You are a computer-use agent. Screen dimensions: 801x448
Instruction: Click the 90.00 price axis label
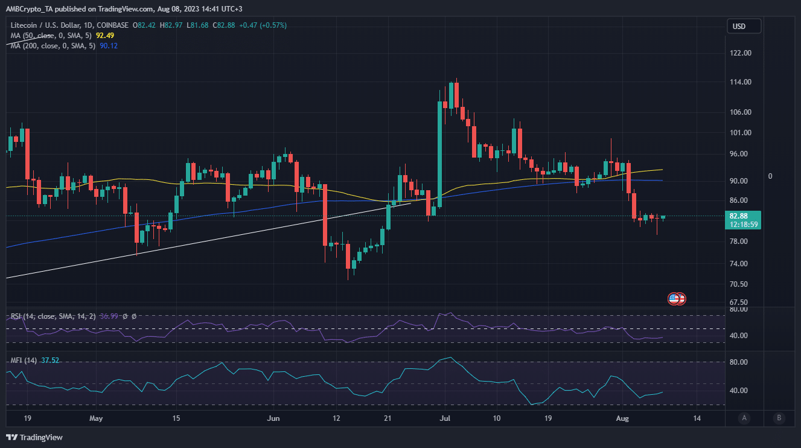point(739,181)
